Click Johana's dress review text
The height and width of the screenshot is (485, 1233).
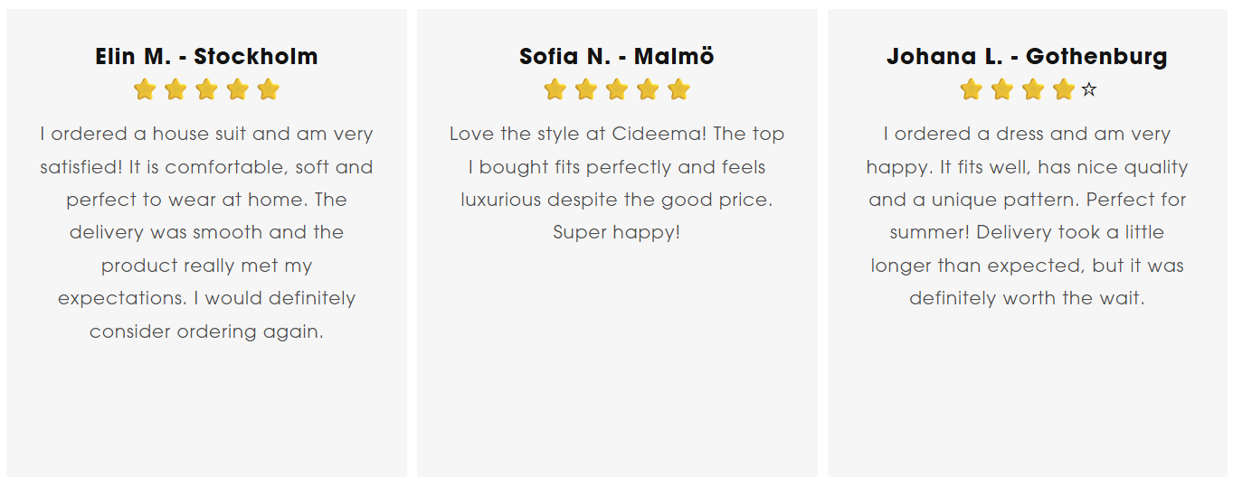pos(1027,216)
